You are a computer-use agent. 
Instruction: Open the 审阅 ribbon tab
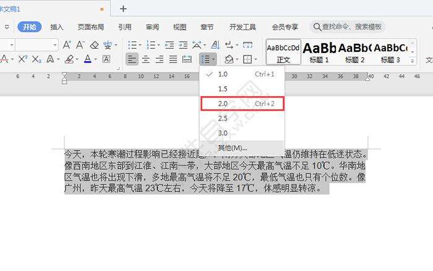(x=152, y=27)
